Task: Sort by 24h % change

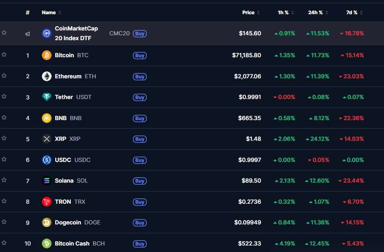Action: pyautogui.click(x=317, y=13)
